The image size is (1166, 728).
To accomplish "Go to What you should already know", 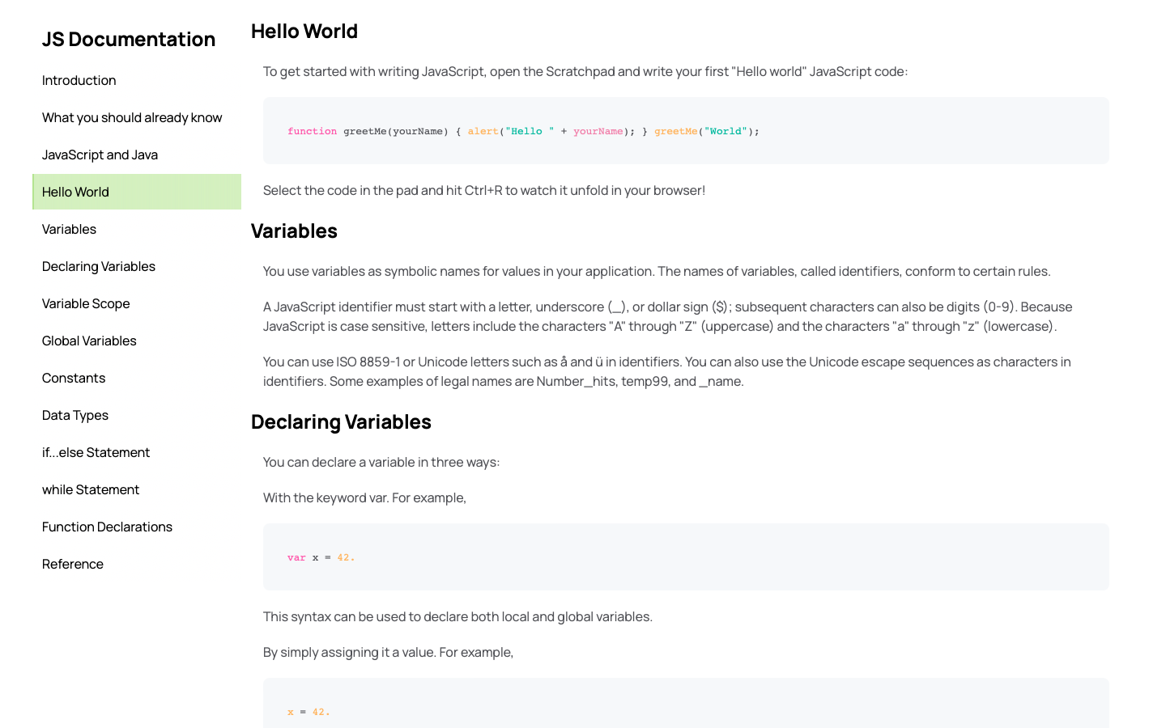I will (x=132, y=117).
